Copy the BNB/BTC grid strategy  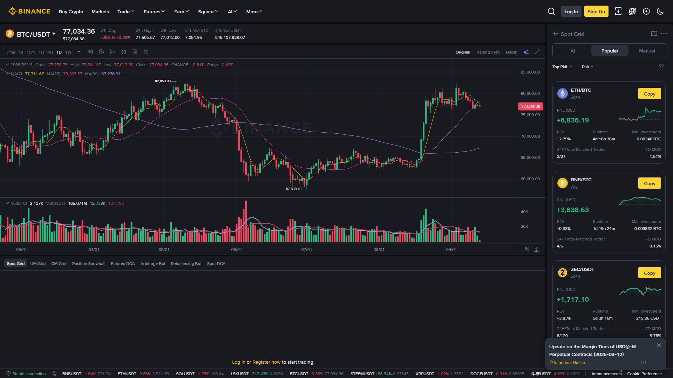click(650, 183)
